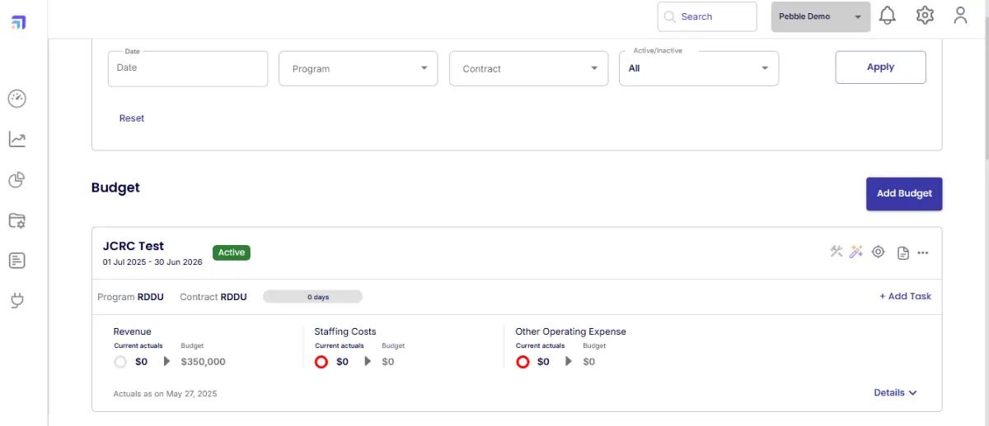Open the dashboard gauge icon in sidebar

click(x=17, y=99)
